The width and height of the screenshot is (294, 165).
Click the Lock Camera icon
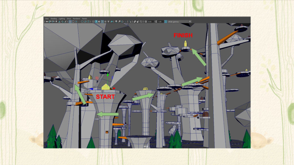click(x=50, y=22)
